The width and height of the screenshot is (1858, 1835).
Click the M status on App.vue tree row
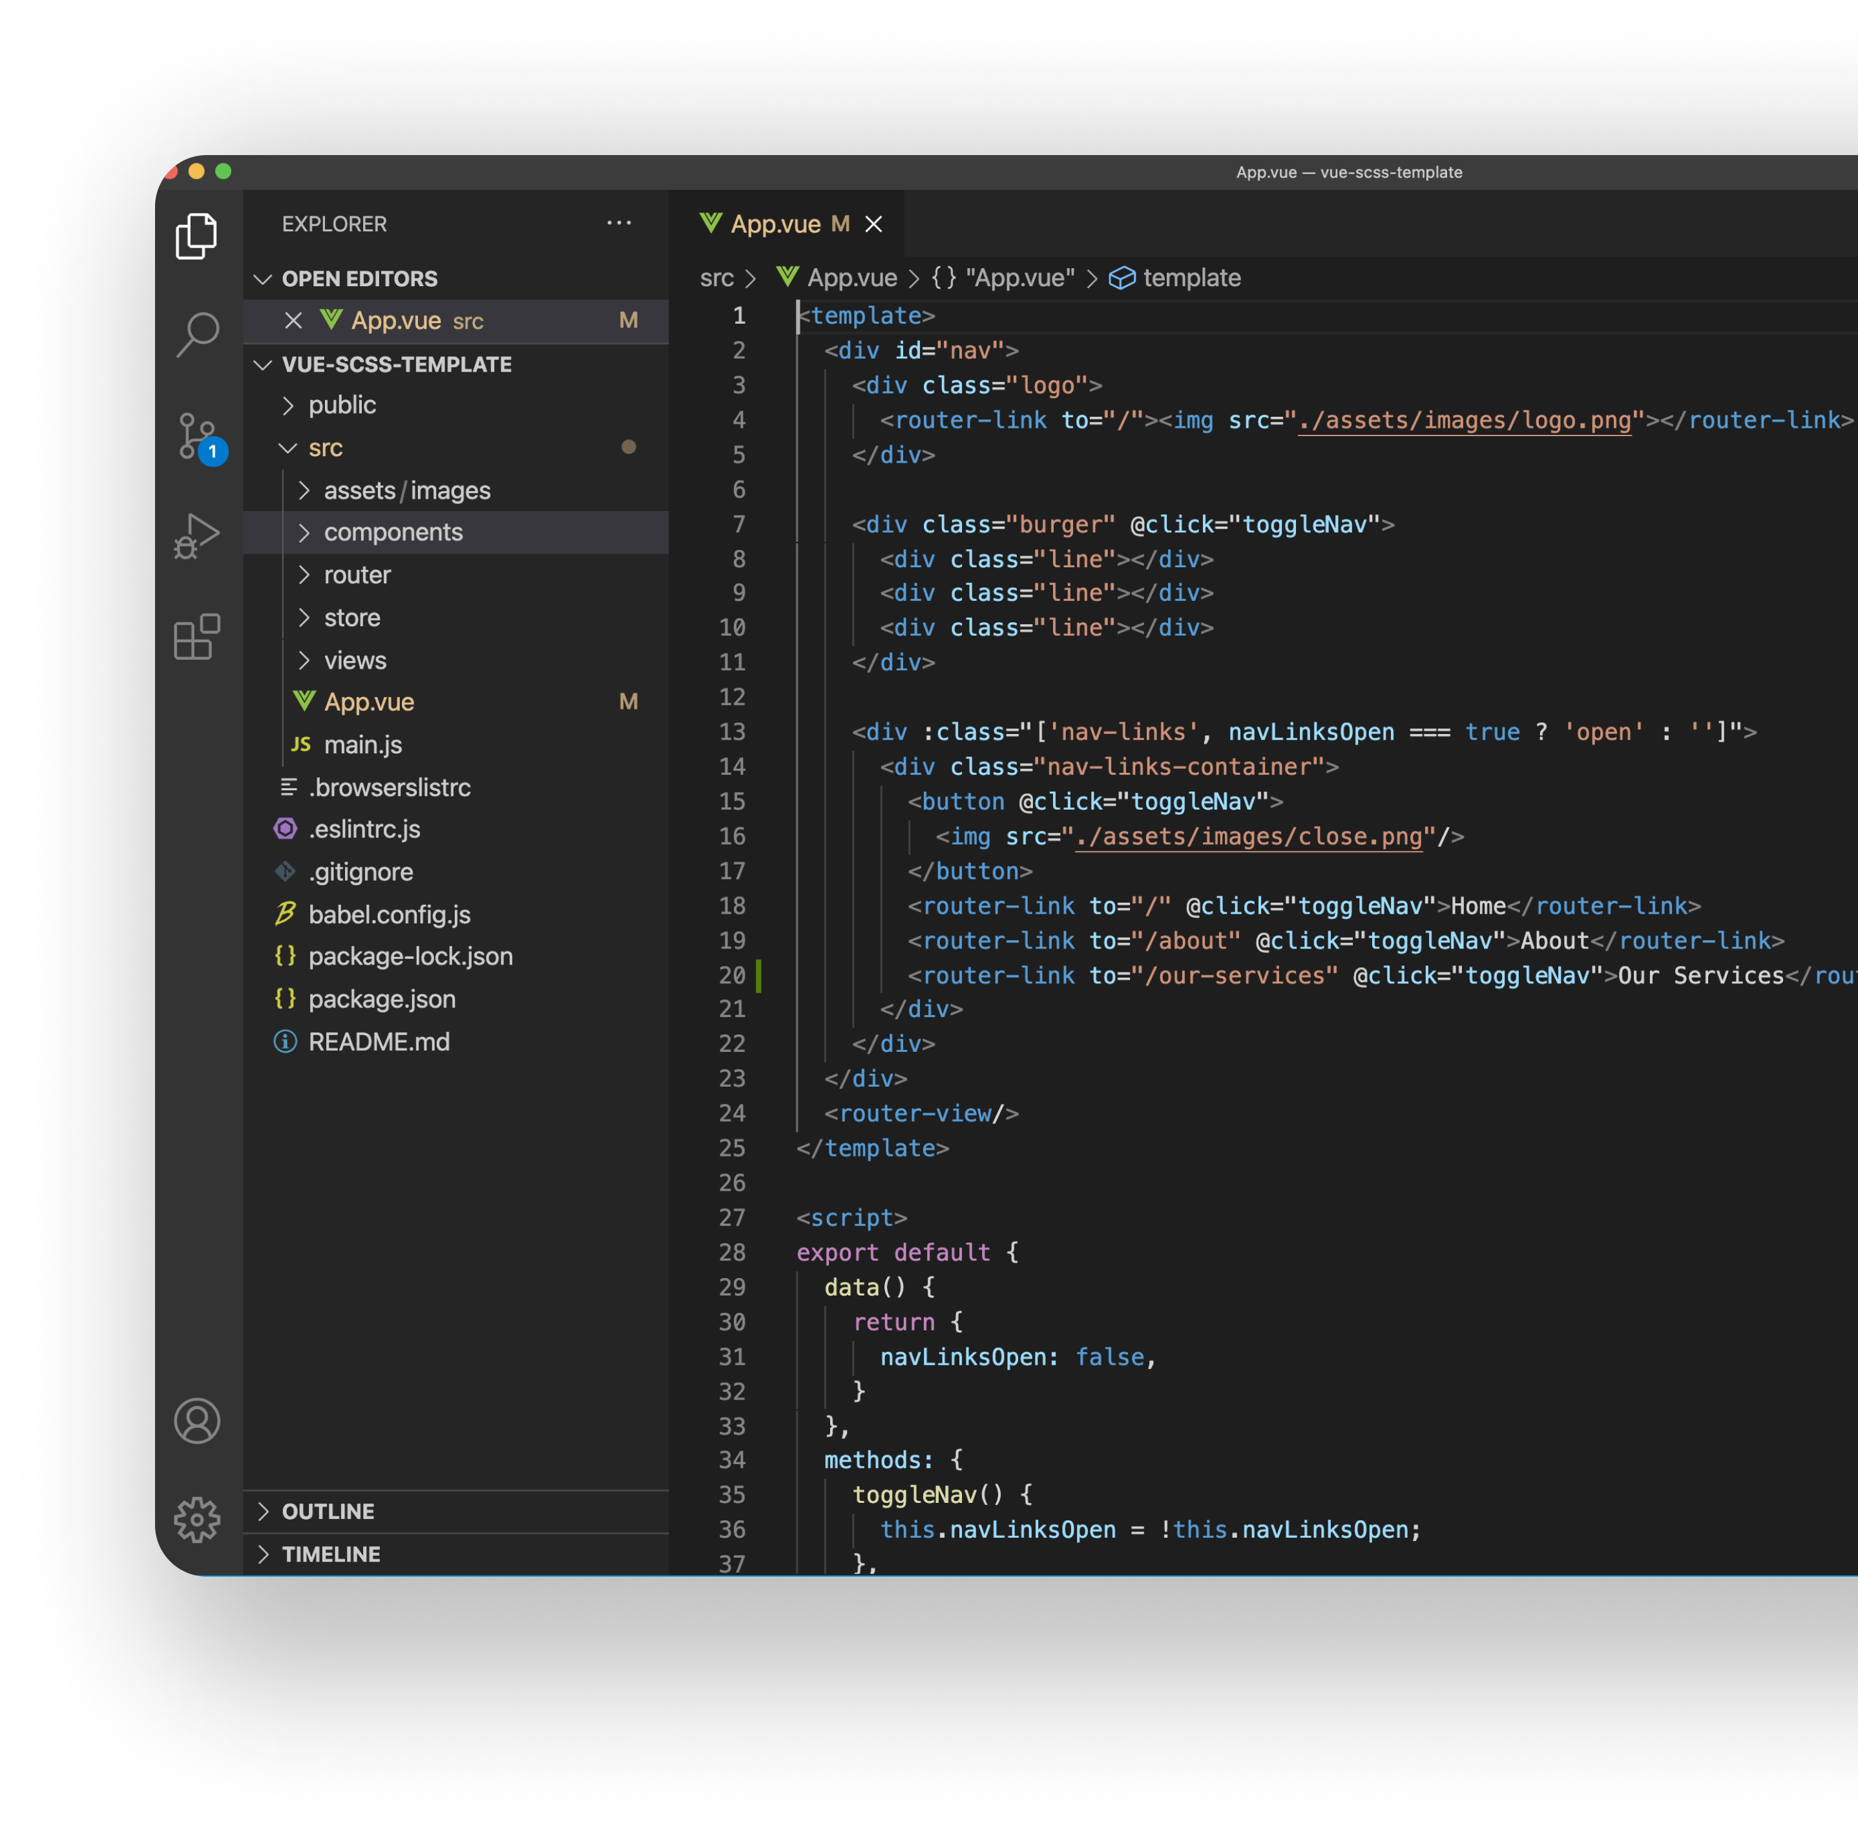point(628,701)
